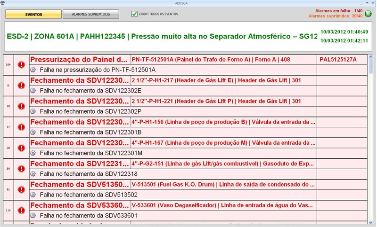Click the scrollbar up arrow of events list
Image resolution: width=377 pixels, height=227 pixels.
(370, 57)
